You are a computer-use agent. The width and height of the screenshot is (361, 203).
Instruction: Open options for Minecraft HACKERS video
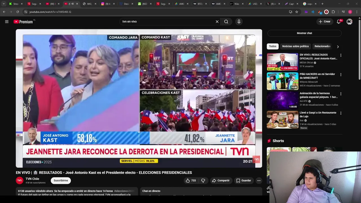[341, 75]
